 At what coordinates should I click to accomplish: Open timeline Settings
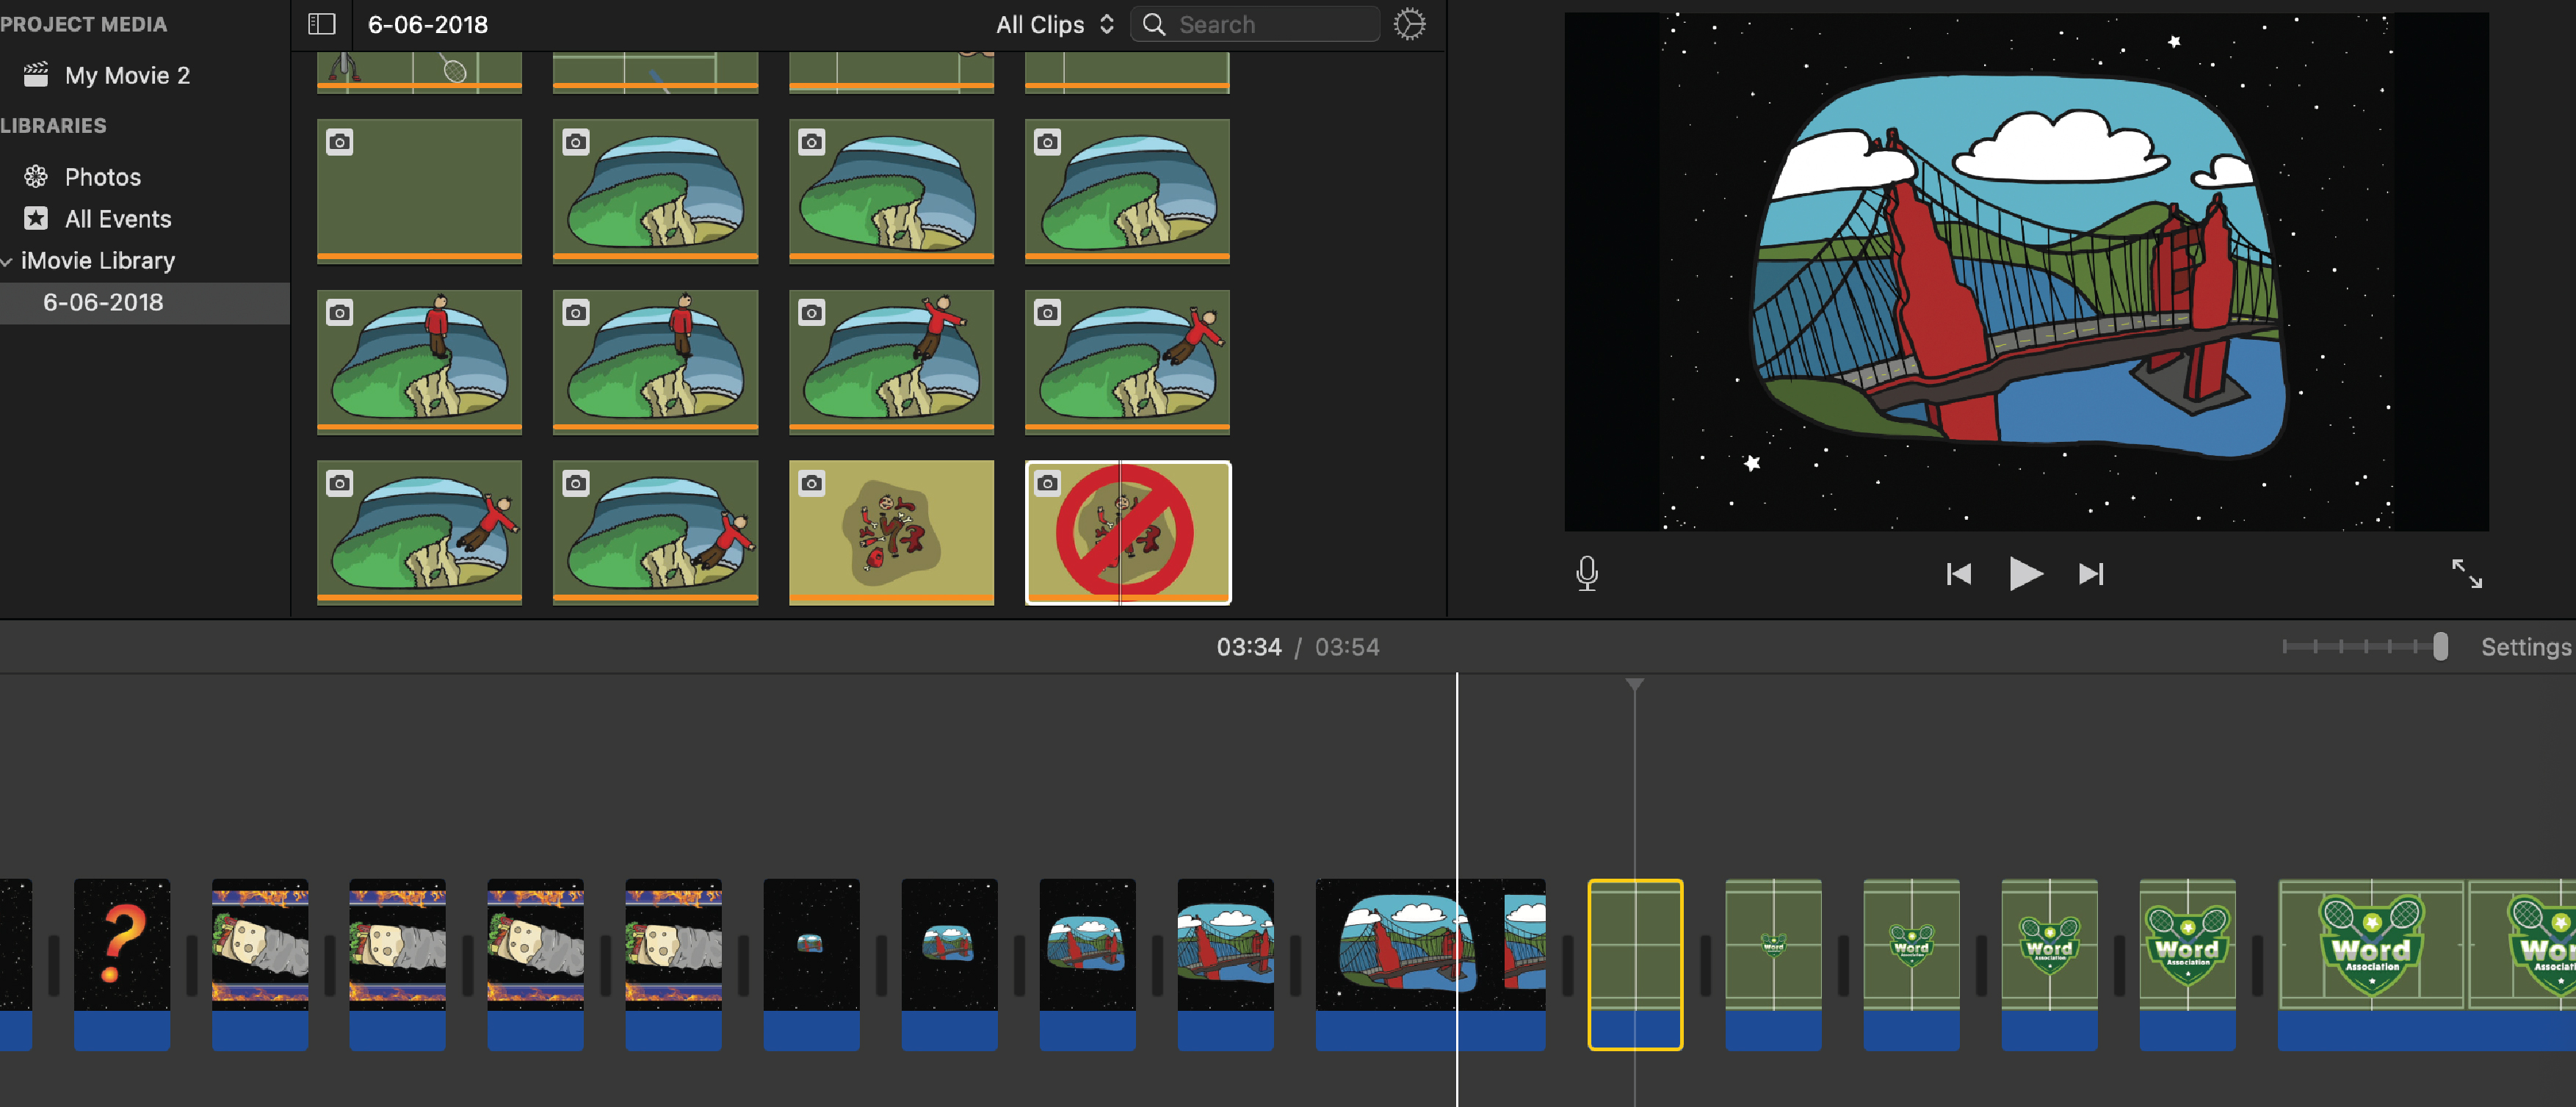pyautogui.click(x=2525, y=647)
